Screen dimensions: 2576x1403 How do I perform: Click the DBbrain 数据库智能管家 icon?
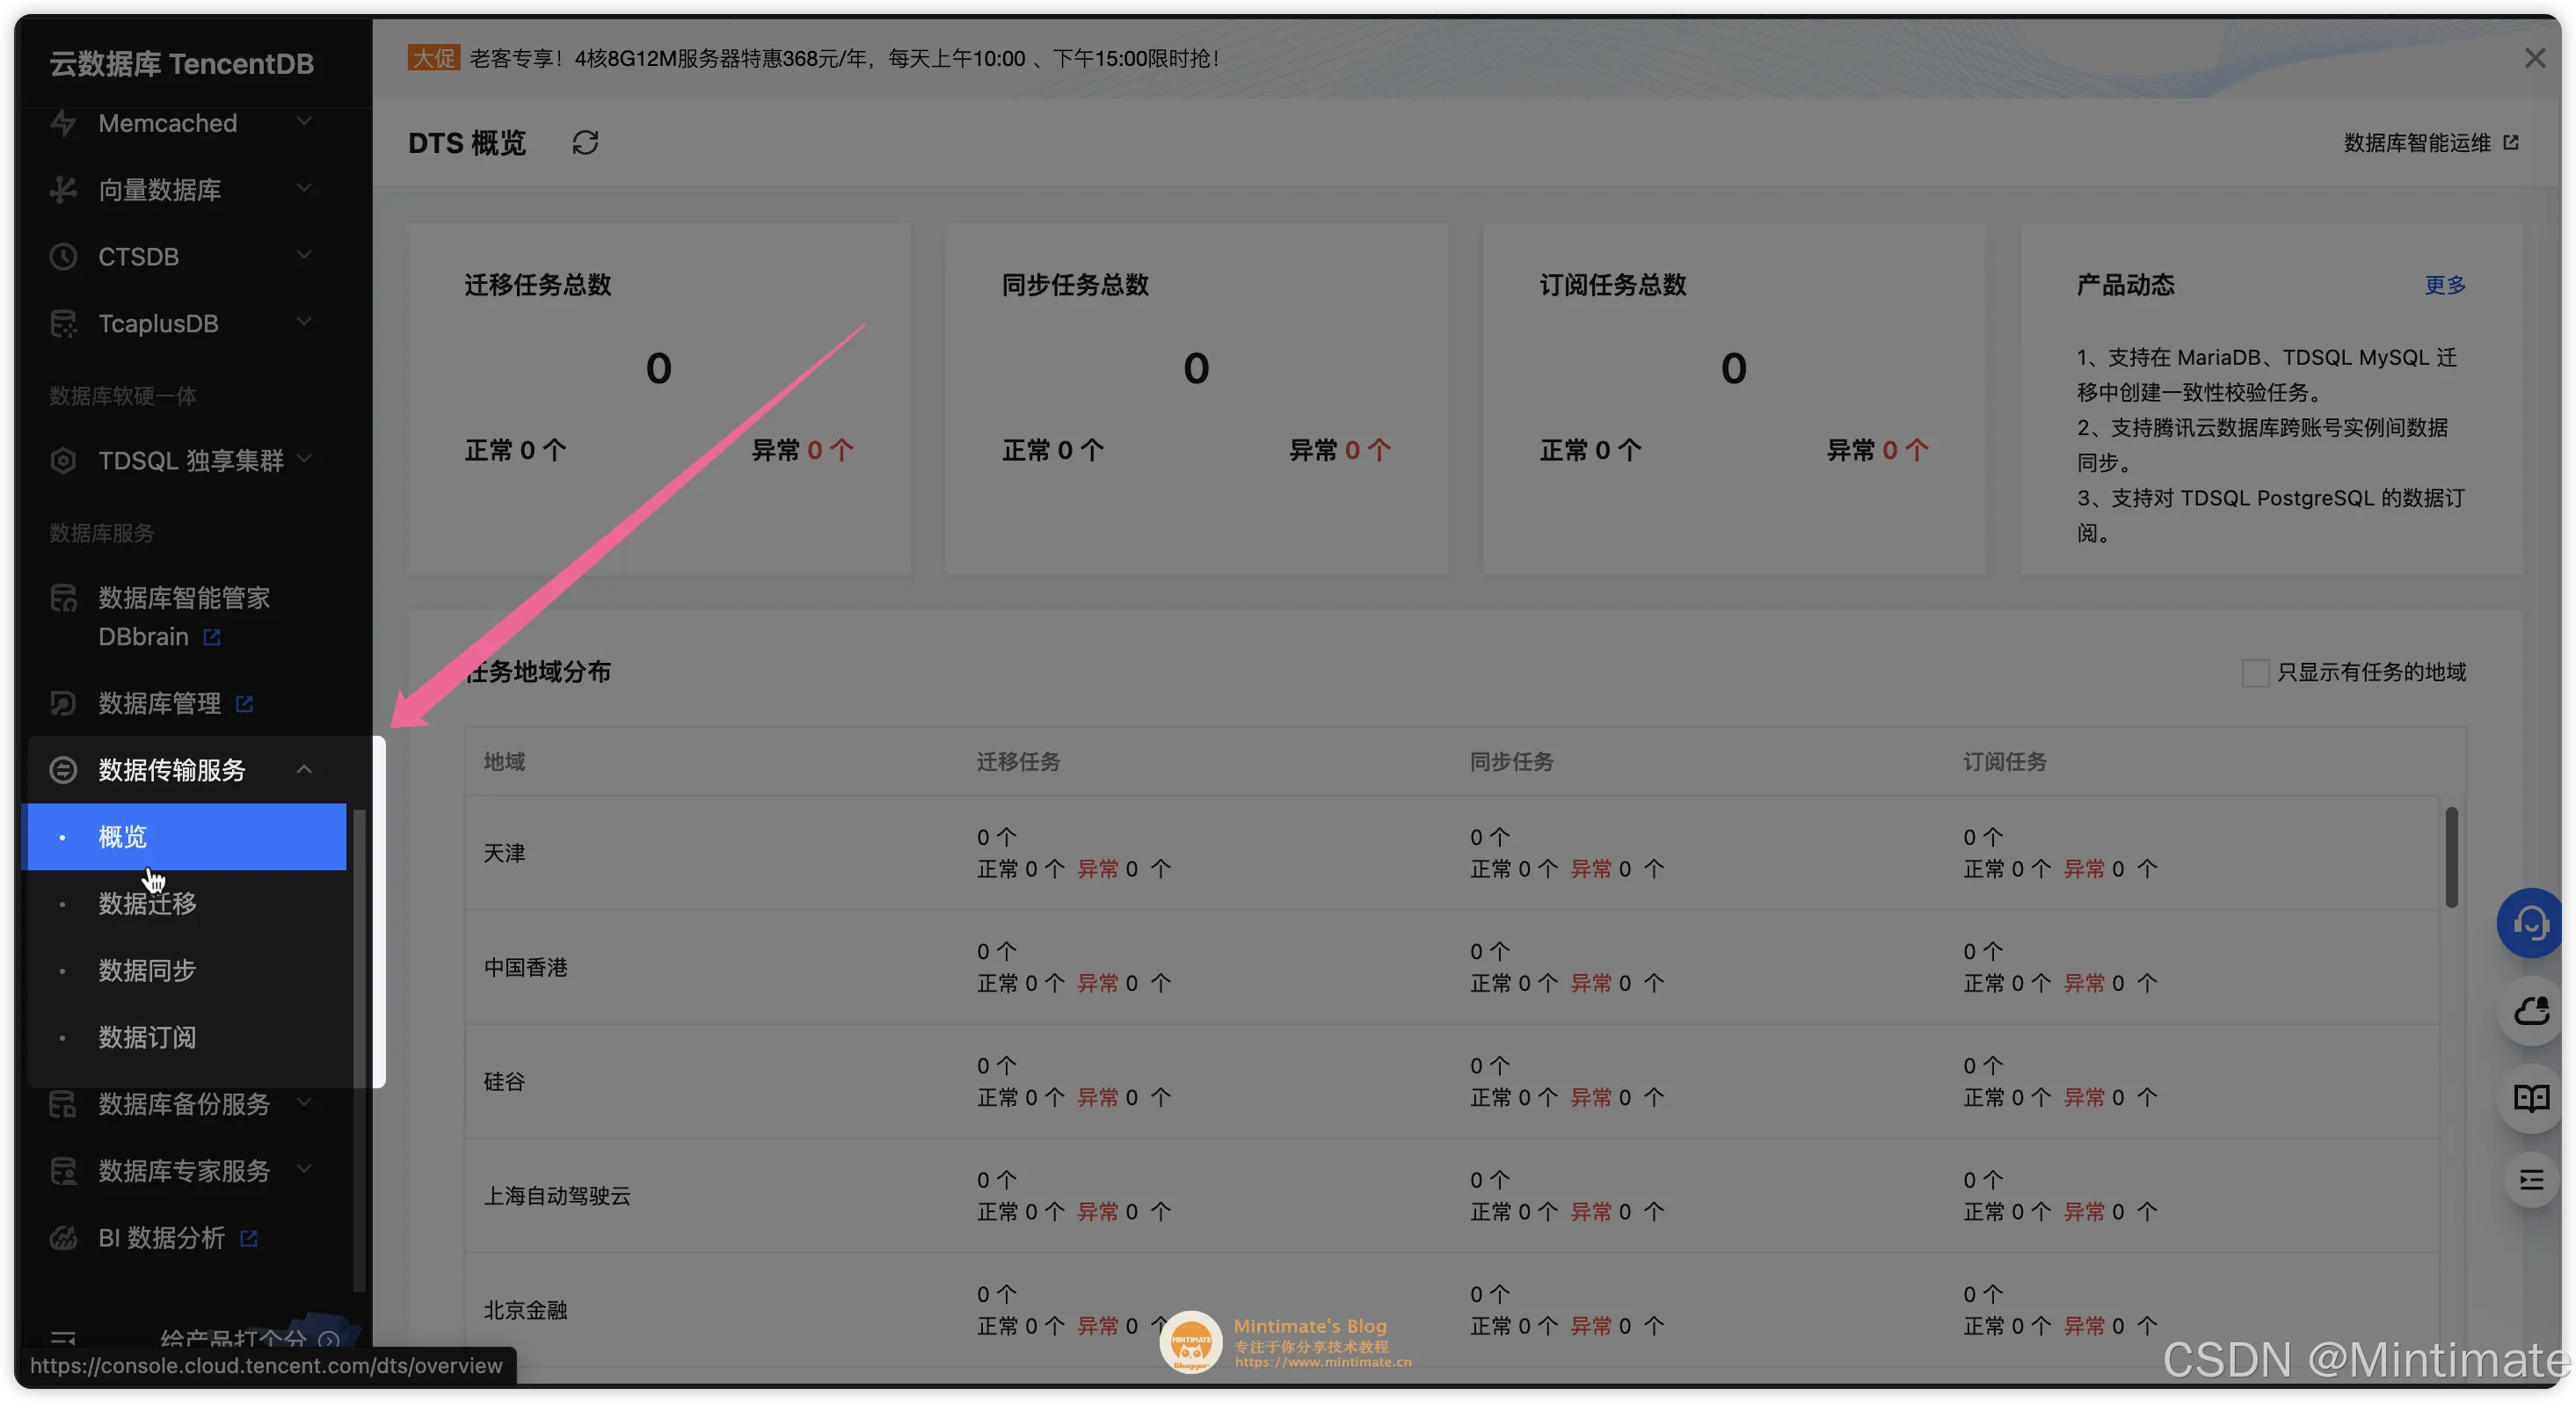63,598
